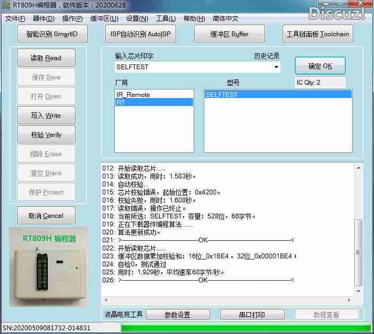Click the application icon in title bar
Screen dimensions: 374x334
[6, 5]
